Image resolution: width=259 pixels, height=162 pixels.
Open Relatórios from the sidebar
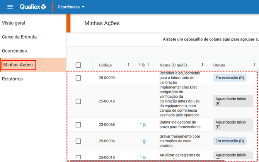click(x=12, y=79)
